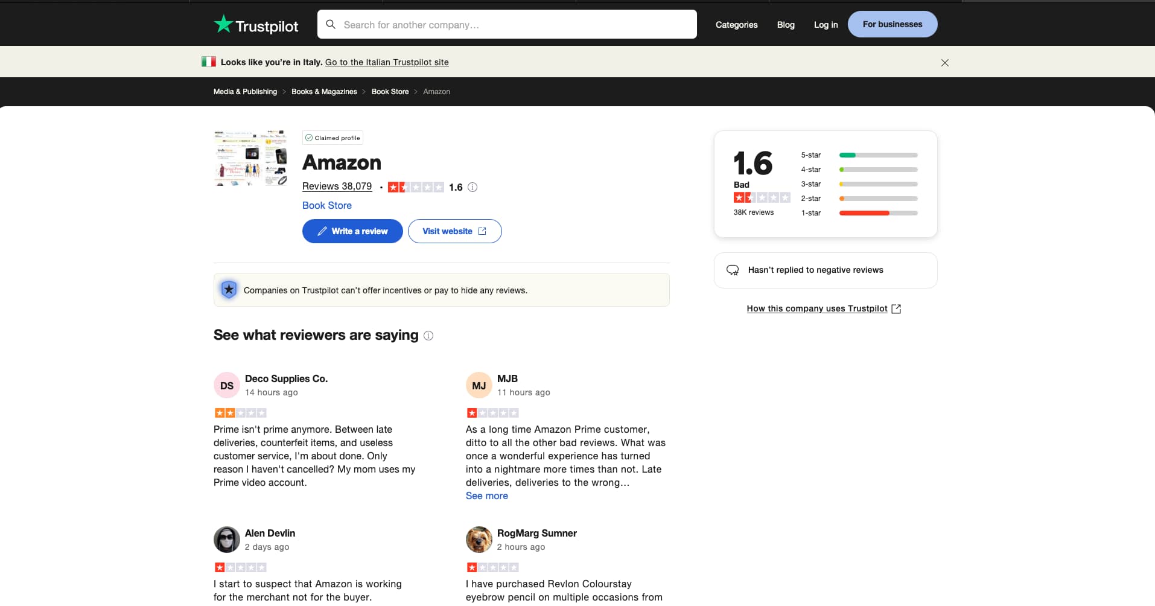Open reviewer name RogMarg Sumner
Viewport: 1155px width, 606px height.
point(537,533)
